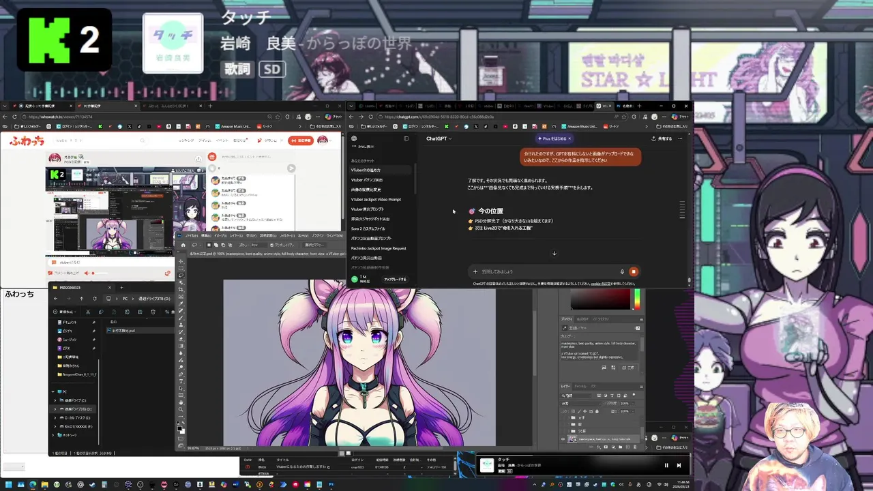This screenshot has width=873, height=491.
Task: Open Photoshop from the Windows taskbar
Action: [x=331, y=485]
